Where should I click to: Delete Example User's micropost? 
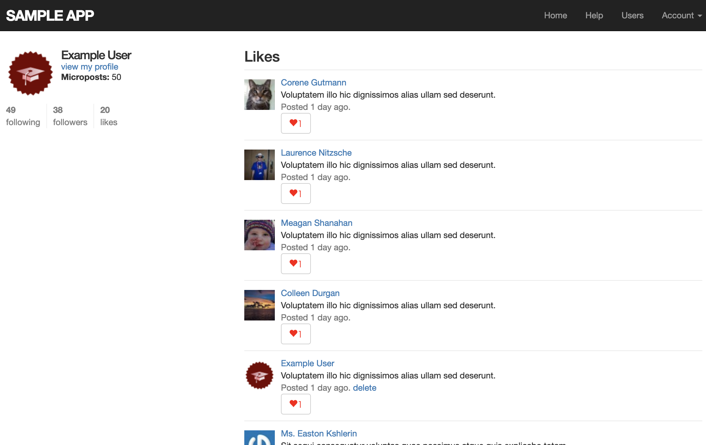364,388
